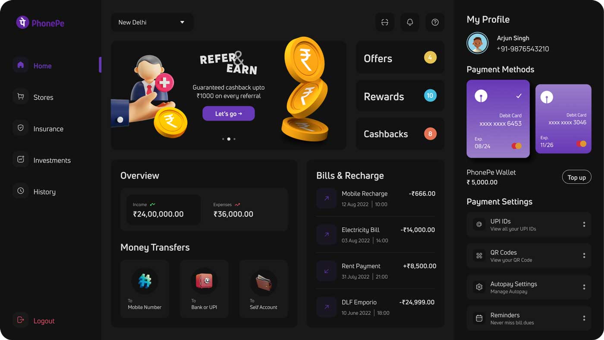Open notifications bell icon
Viewport: 604px width, 340px height.
coord(410,22)
